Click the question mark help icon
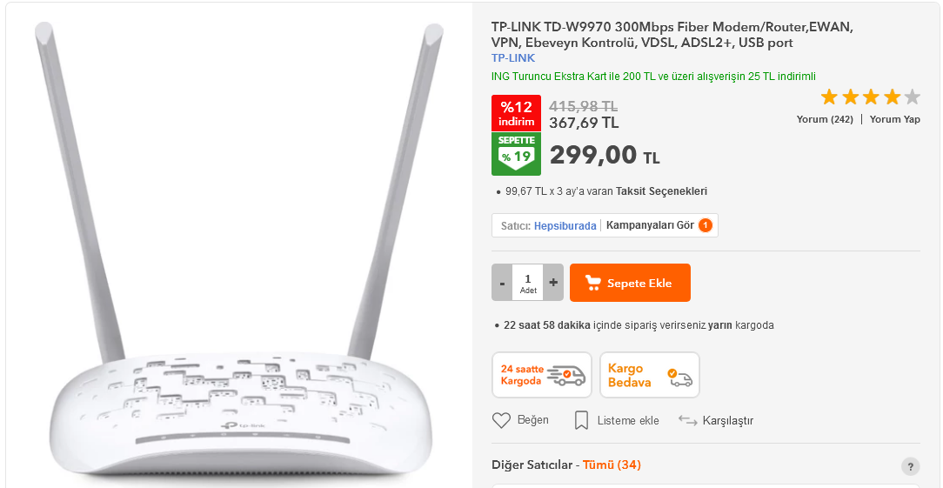Screen dimensions: 943x488 coord(910,466)
